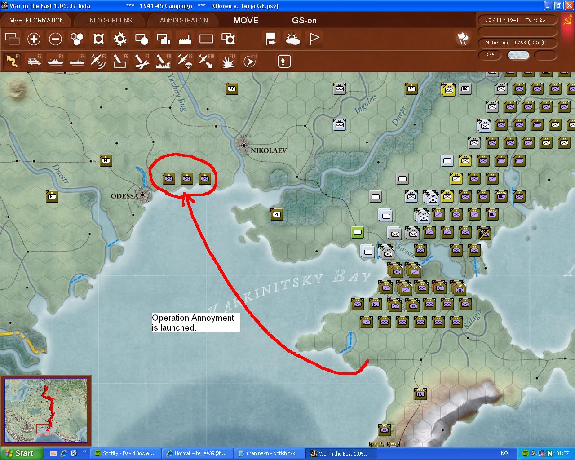Image resolution: width=575 pixels, height=460 pixels.
Task: Select the PC counter north of Odessa
Action: (106, 160)
